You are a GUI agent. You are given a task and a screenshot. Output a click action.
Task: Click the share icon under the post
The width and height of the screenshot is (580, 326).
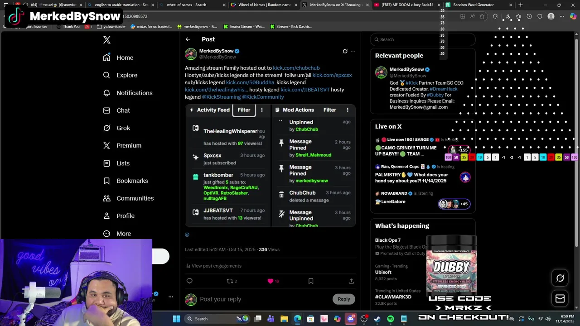[351, 281]
